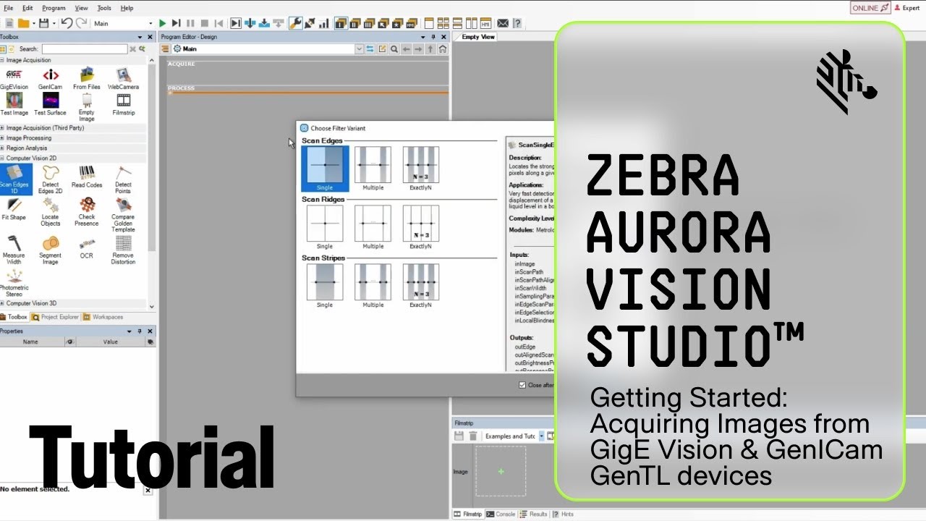This screenshot has height=521, width=926.
Task: Click the Undo toolbar icon
Action: [67, 23]
